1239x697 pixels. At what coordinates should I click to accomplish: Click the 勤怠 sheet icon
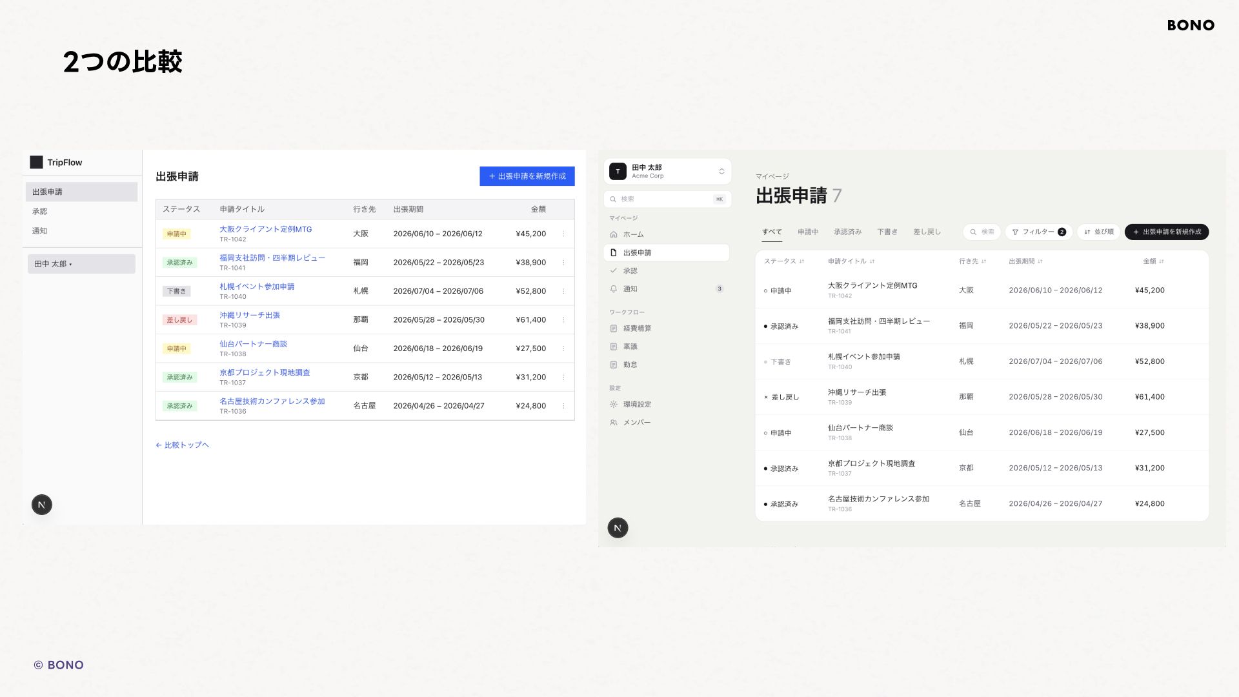(x=614, y=365)
